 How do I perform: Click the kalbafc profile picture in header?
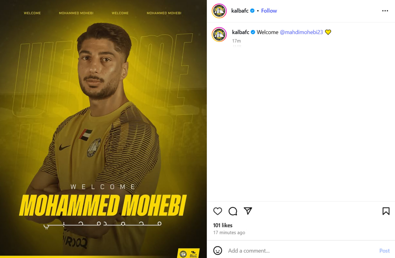(219, 11)
